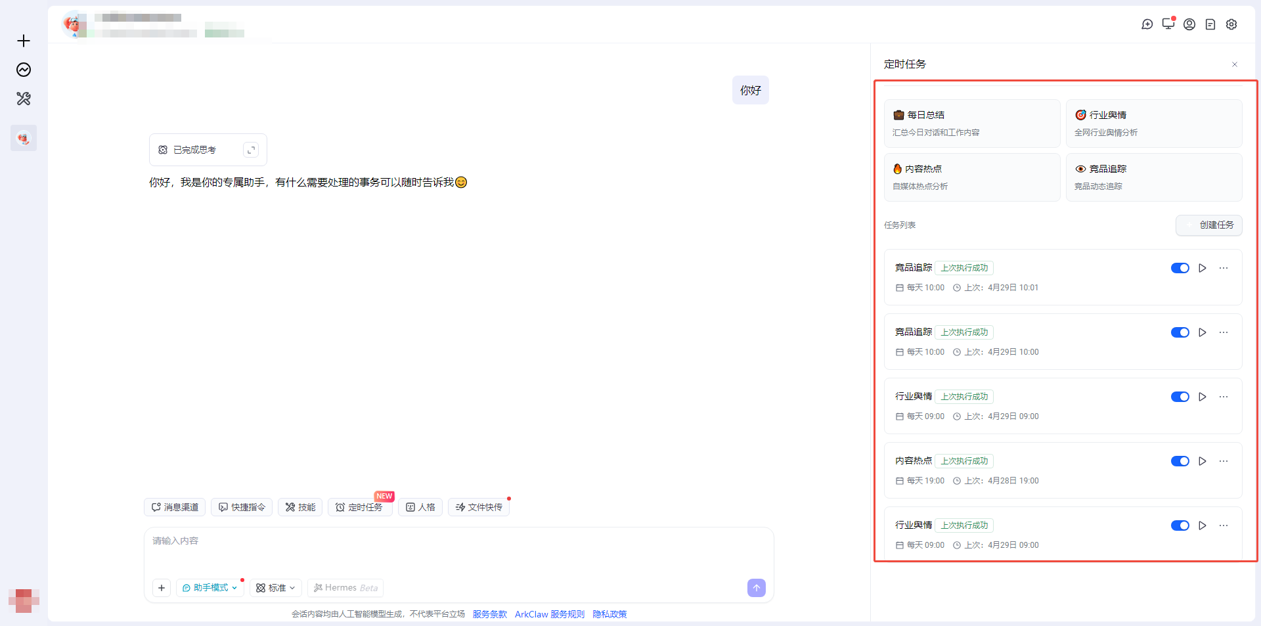Disable the 内容热点 scheduled task switch
The image size is (1261, 626).
pyautogui.click(x=1180, y=461)
